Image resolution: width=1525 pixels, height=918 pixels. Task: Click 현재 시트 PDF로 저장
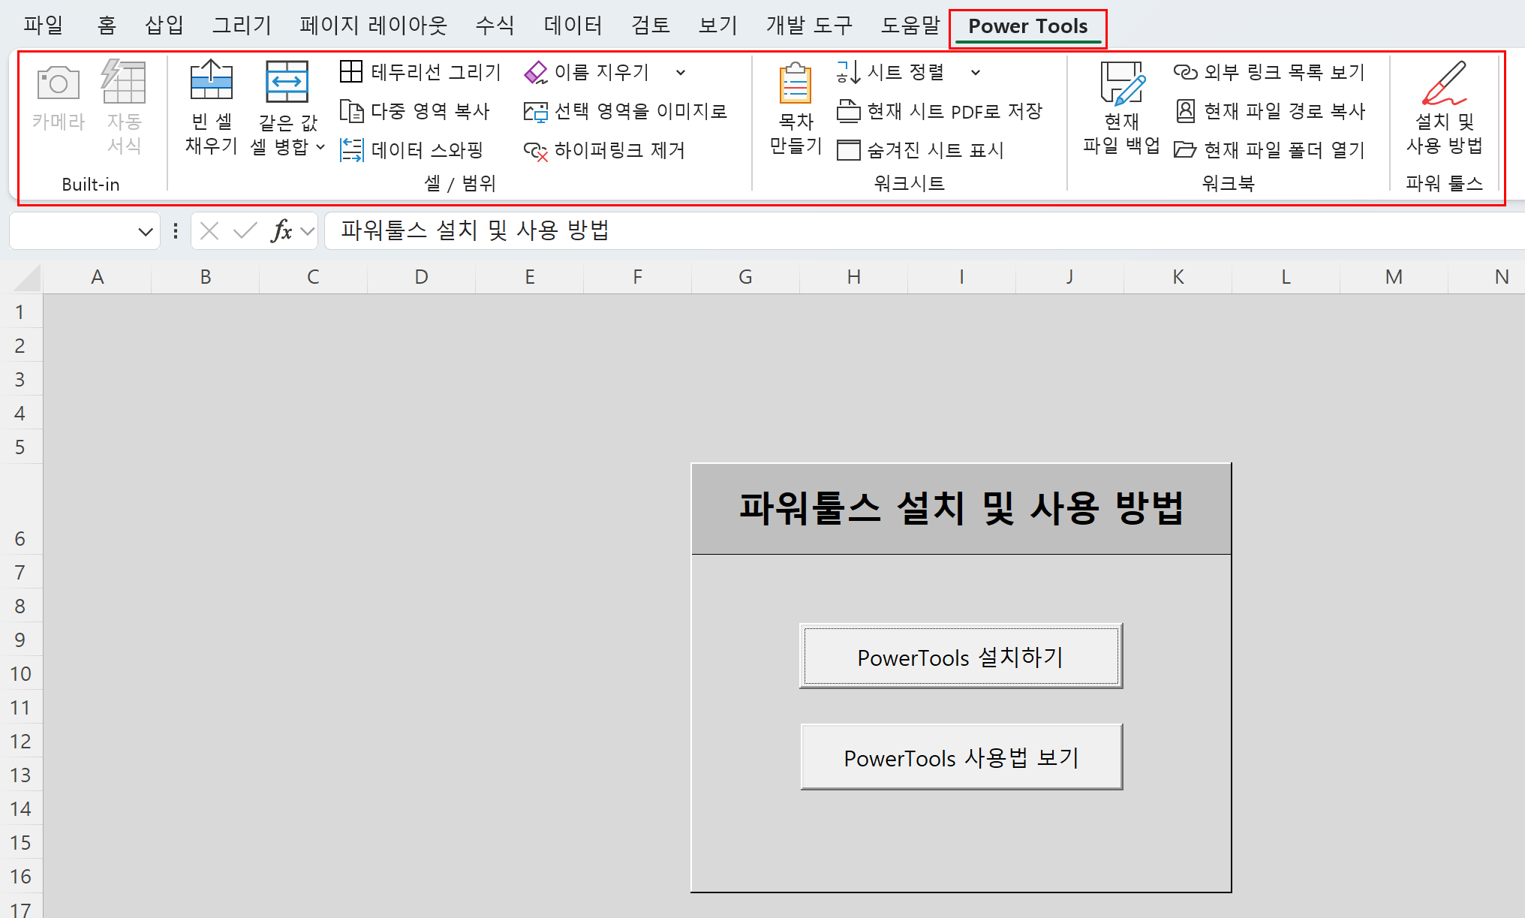pyautogui.click(x=940, y=111)
